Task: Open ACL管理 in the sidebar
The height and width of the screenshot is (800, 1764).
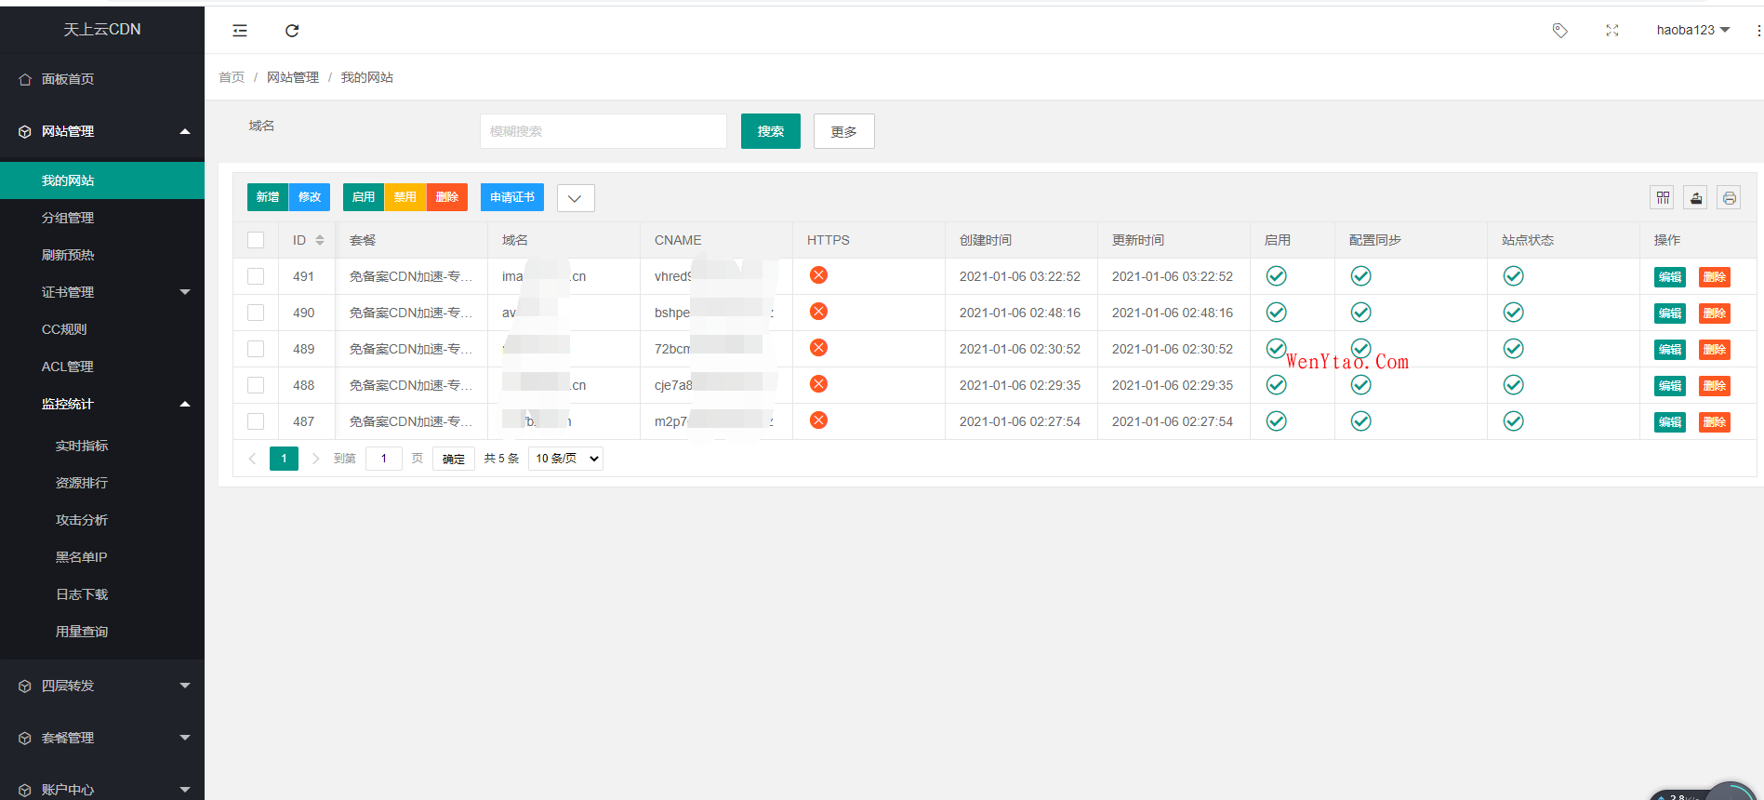Action: (x=102, y=367)
